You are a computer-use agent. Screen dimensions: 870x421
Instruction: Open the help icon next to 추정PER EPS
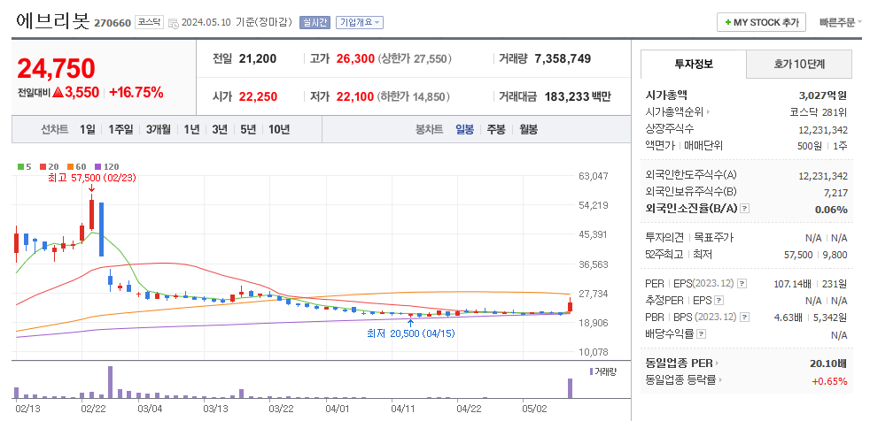click(x=719, y=300)
